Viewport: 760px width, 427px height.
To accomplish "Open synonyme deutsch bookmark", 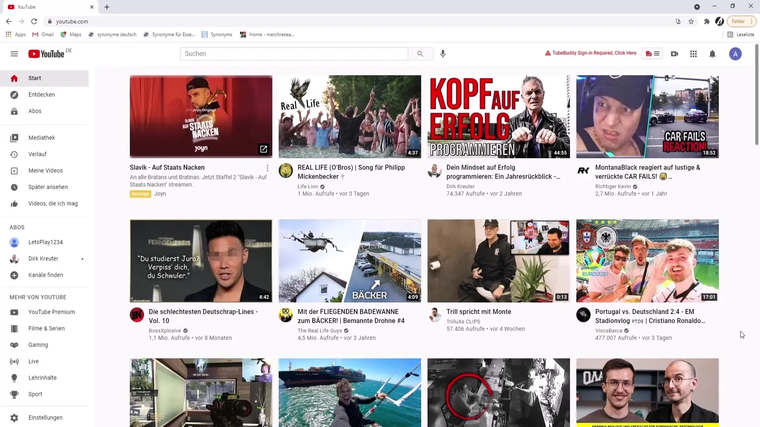I will 112,34.
